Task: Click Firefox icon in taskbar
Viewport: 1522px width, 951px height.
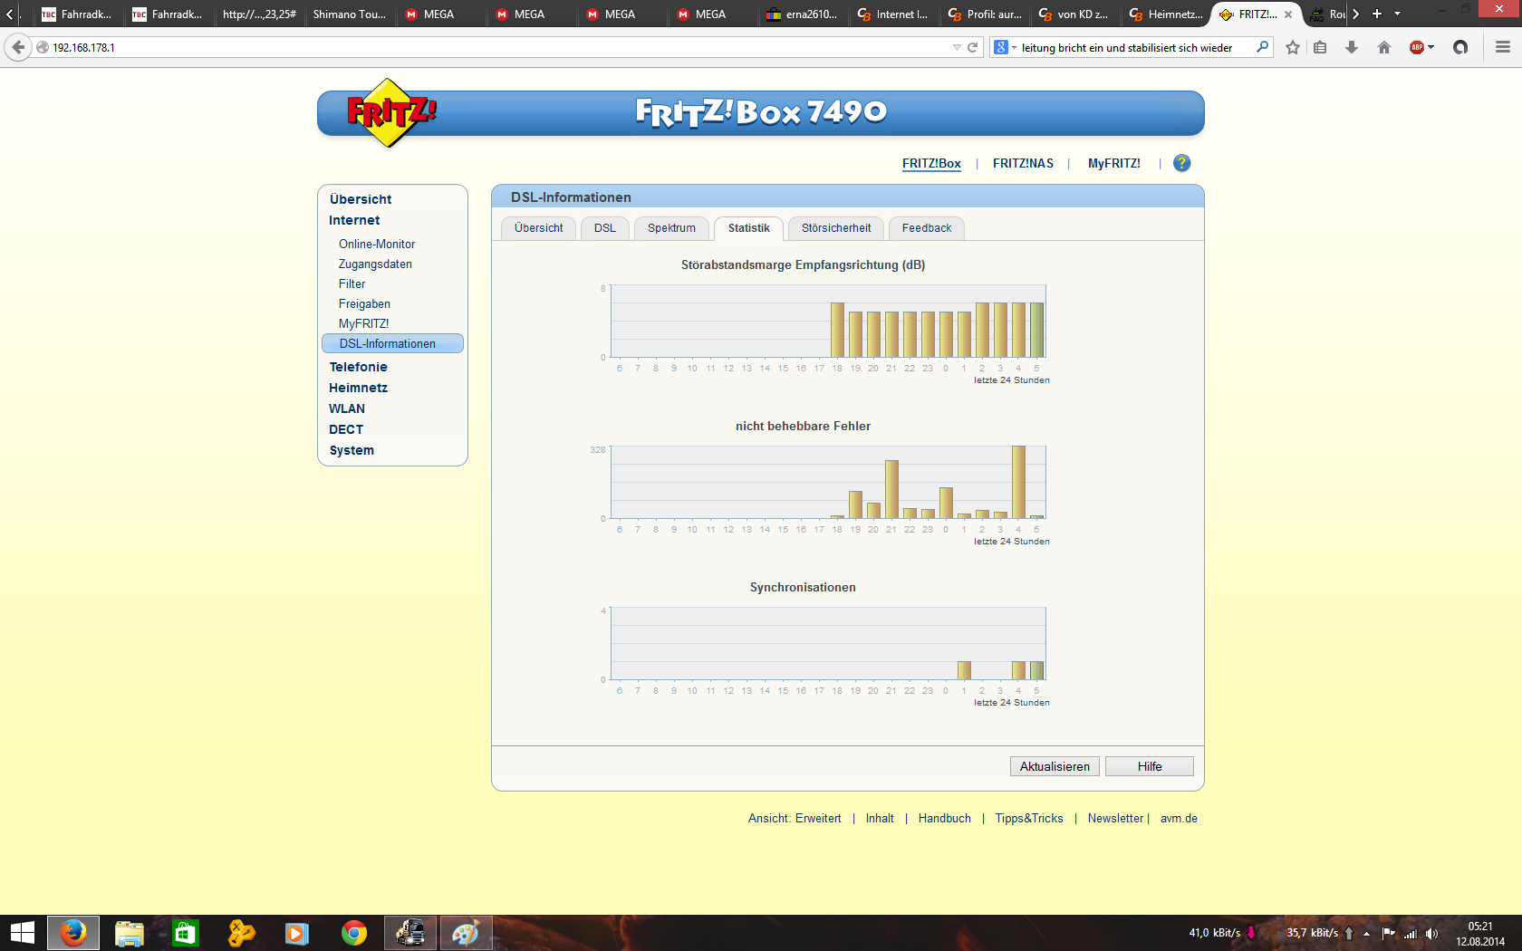Action: [72, 933]
